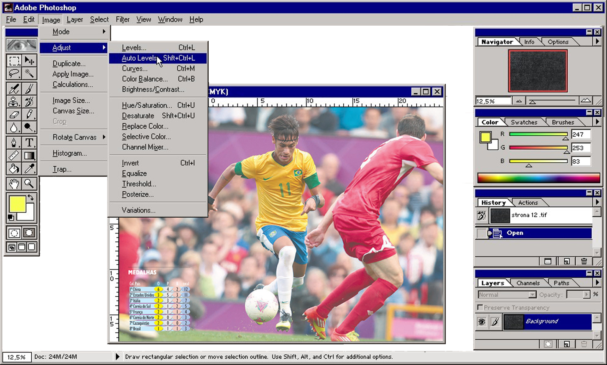This screenshot has height=365, width=607.
Task: Delete current state with History trash icon
Action: (584, 261)
